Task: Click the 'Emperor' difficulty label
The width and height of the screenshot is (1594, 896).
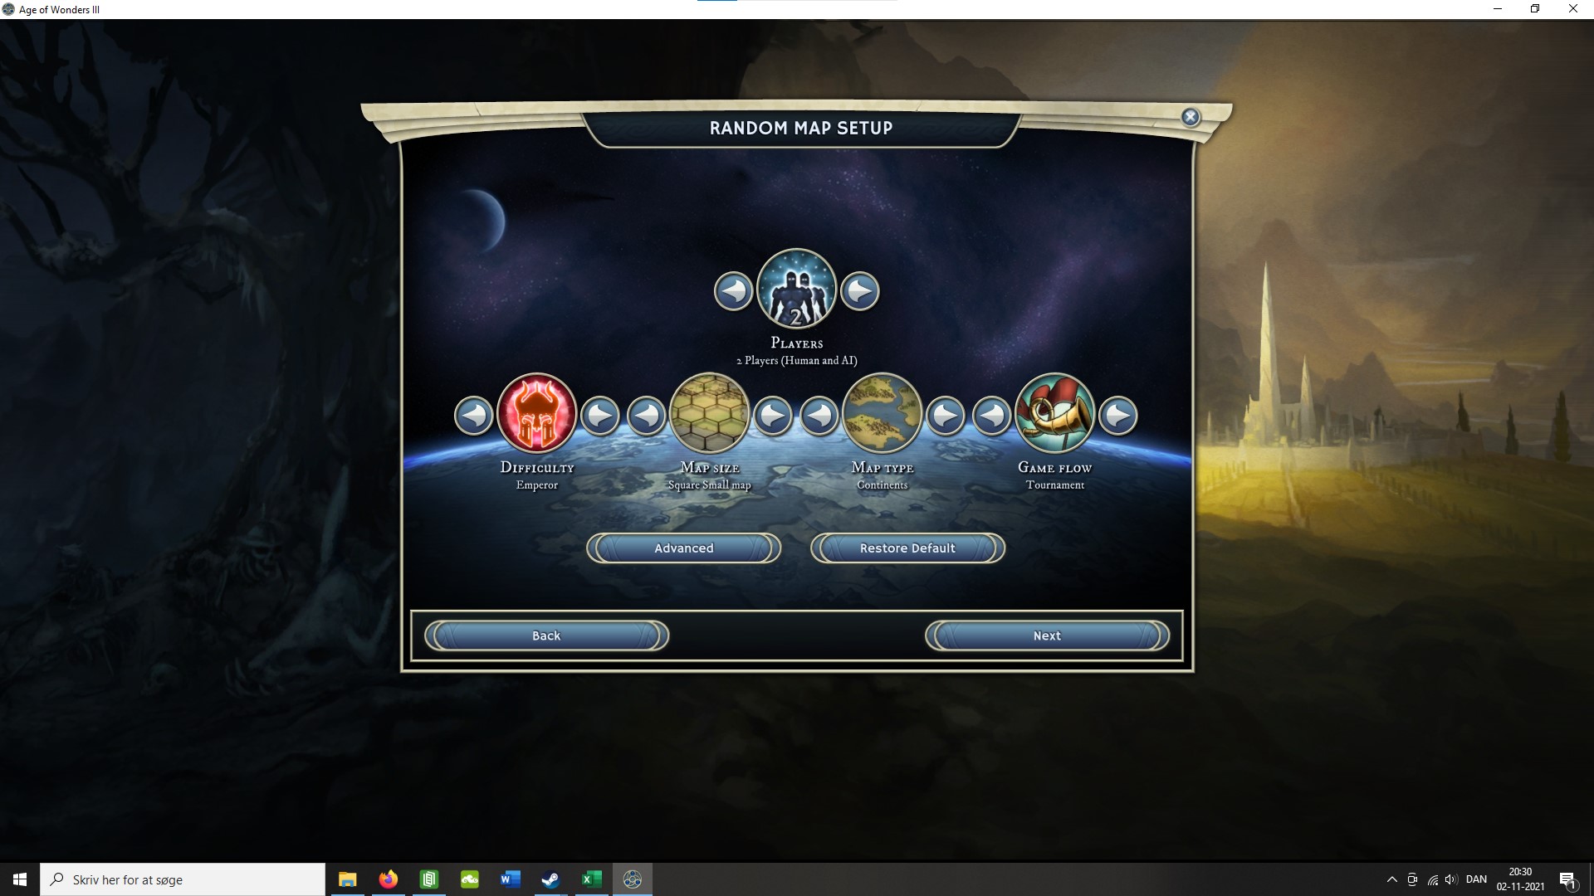Action: (x=536, y=485)
